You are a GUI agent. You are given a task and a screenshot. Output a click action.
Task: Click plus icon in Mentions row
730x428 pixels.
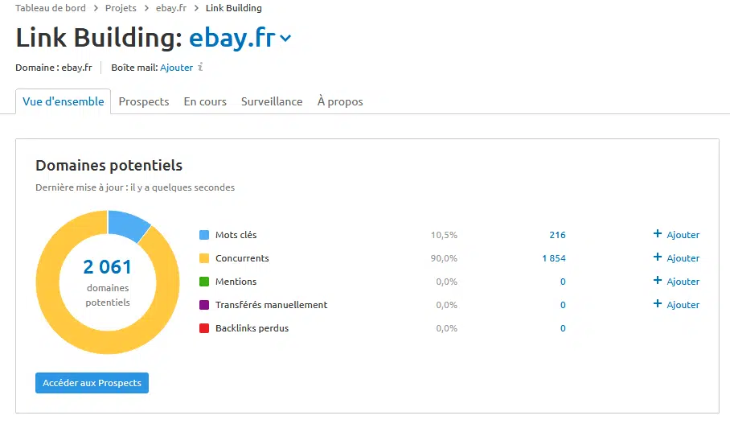click(658, 281)
